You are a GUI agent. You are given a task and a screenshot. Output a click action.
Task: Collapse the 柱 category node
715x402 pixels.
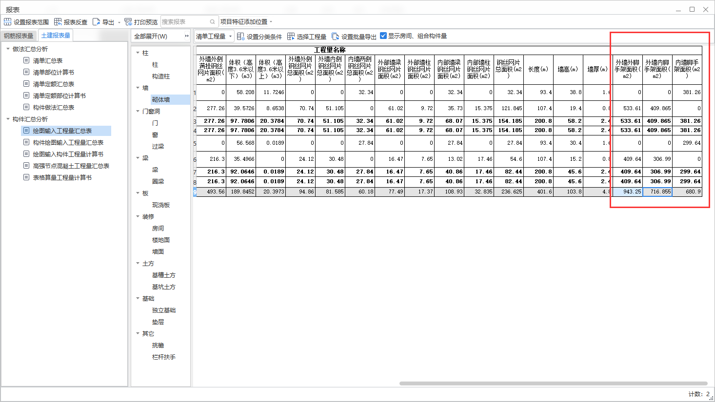(x=138, y=53)
